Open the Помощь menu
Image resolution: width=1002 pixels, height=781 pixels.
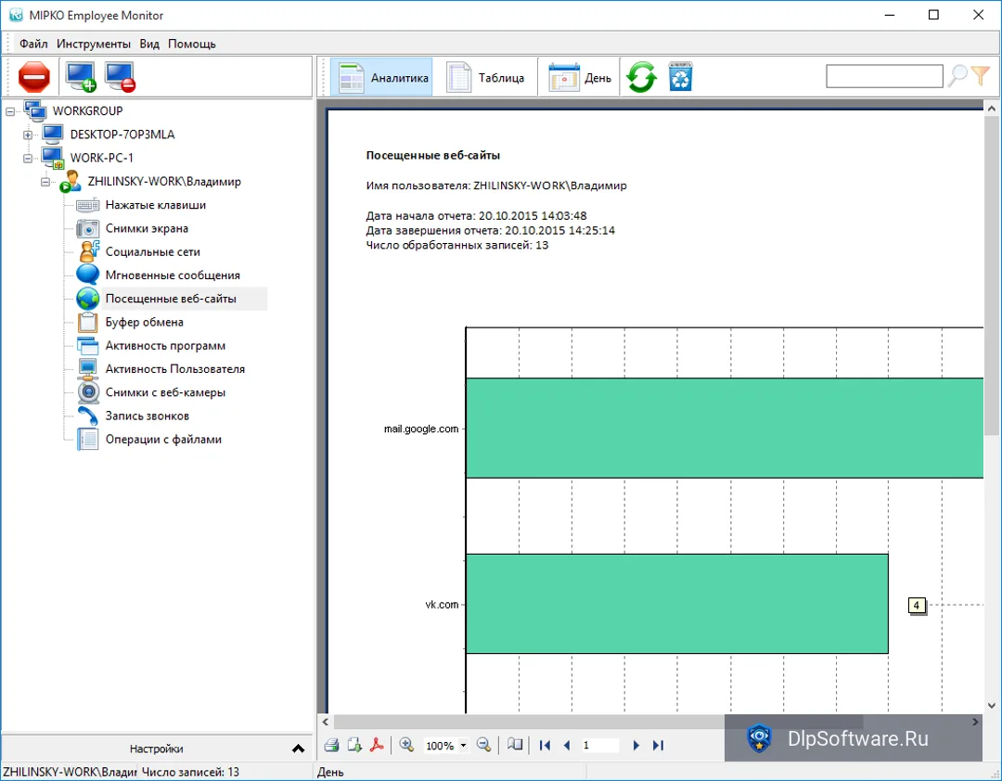click(x=192, y=45)
